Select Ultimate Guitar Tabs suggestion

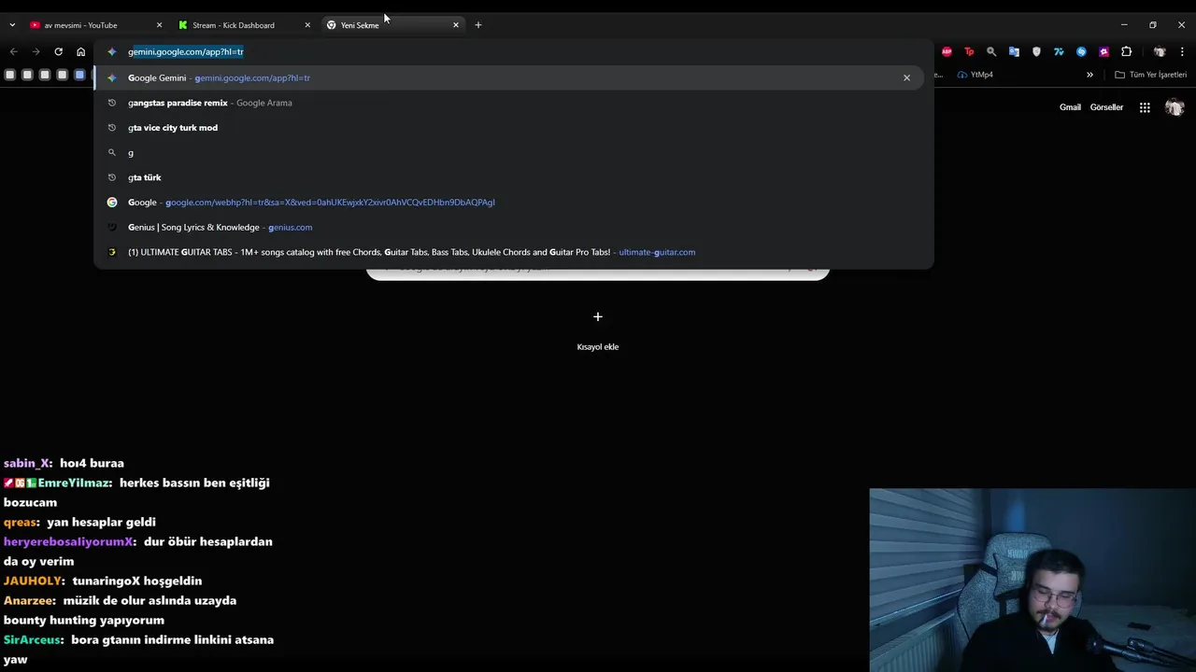coord(509,252)
